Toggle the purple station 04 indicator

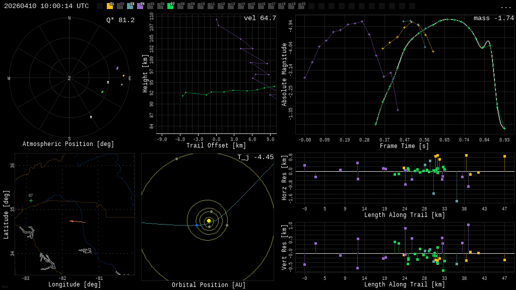point(140,6)
